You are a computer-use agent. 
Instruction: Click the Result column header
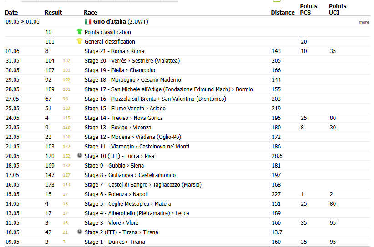tap(53, 13)
